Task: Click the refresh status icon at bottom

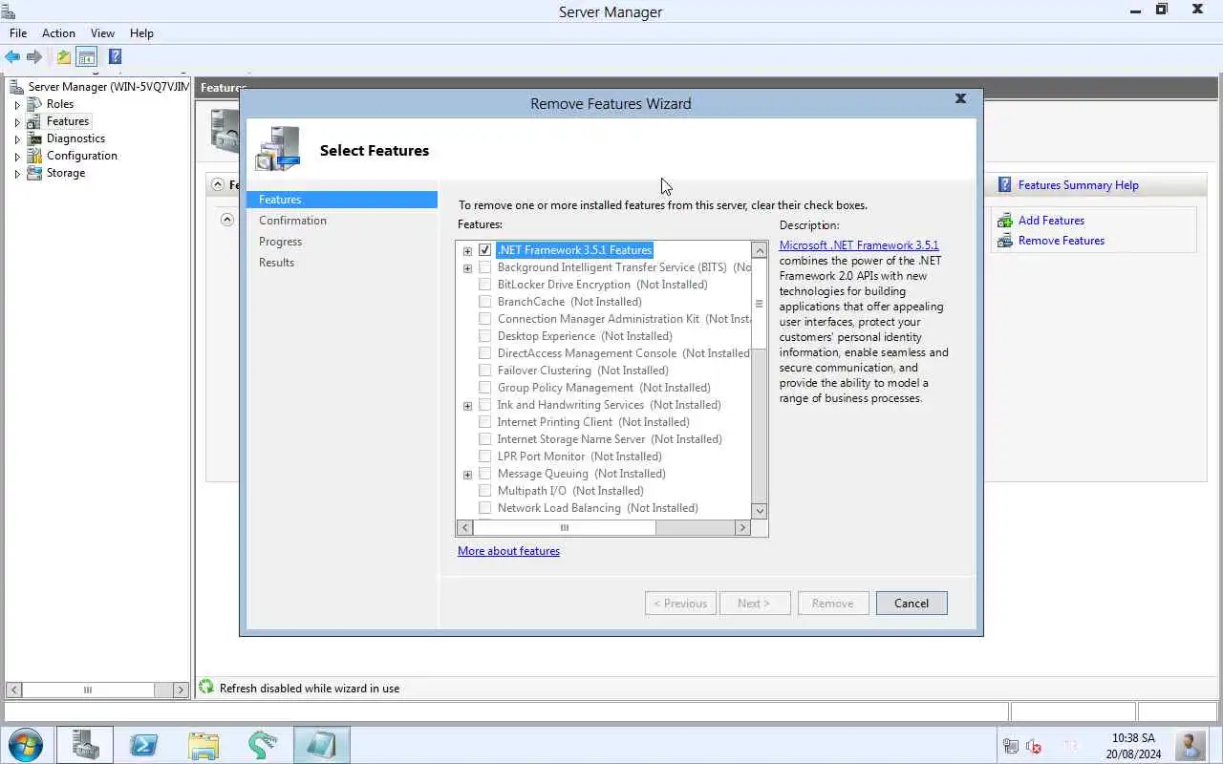Action: [x=206, y=687]
